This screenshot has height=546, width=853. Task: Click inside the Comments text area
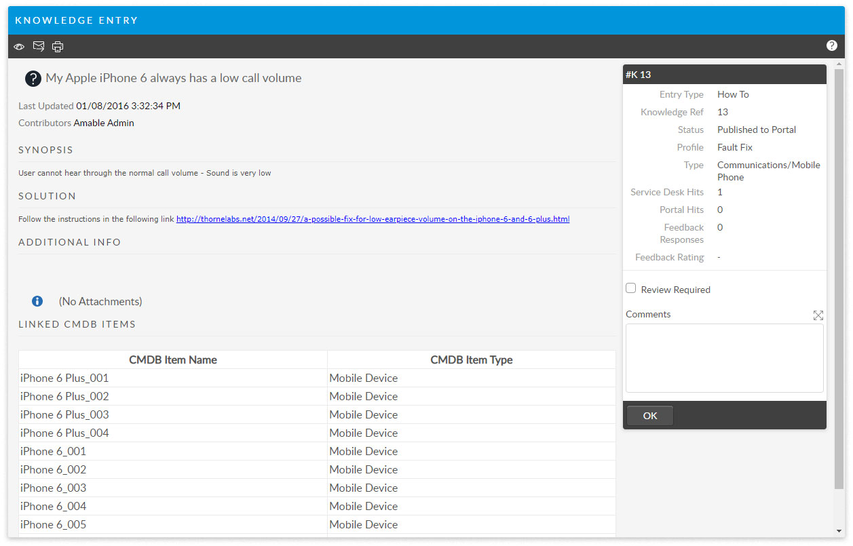pyautogui.click(x=725, y=358)
